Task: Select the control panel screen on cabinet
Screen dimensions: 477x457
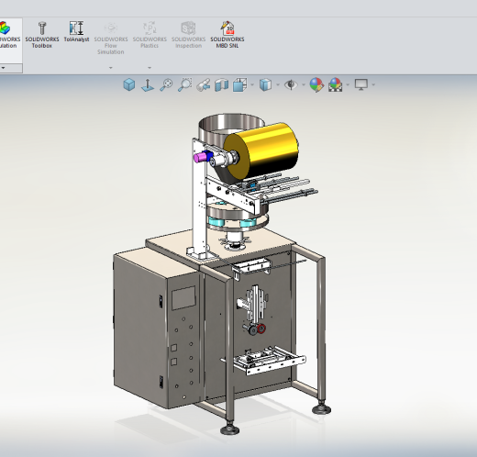Action: click(183, 298)
